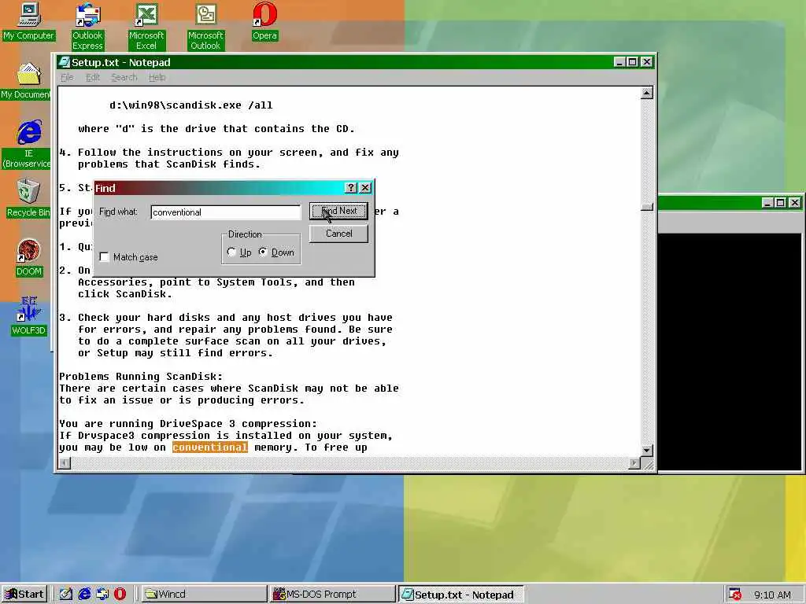Open the Edit menu in Notepad

tap(93, 78)
